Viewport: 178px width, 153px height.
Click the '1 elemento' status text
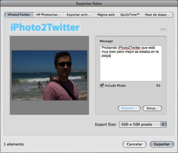pos(14,144)
